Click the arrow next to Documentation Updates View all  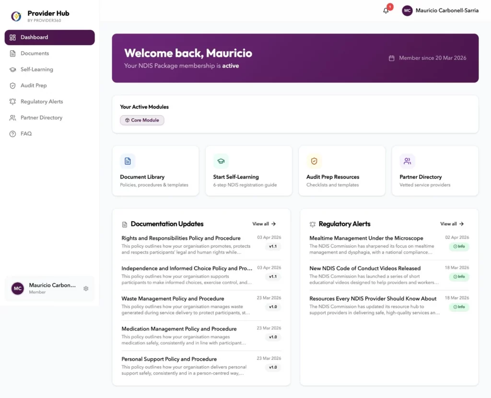coord(274,224)
